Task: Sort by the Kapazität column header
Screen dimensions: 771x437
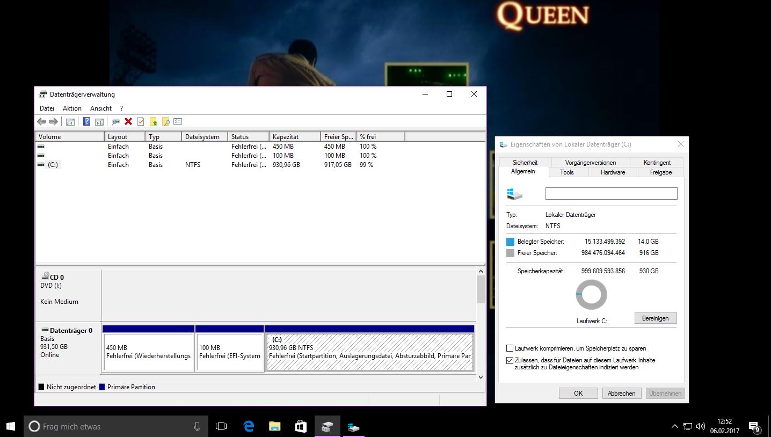Action: pos(295,136)
